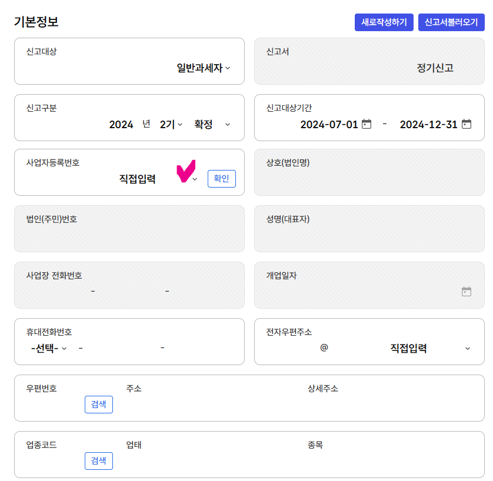The image size is (493, 481).
Task: Click the 주소 input field
Action: click(213, 405)
